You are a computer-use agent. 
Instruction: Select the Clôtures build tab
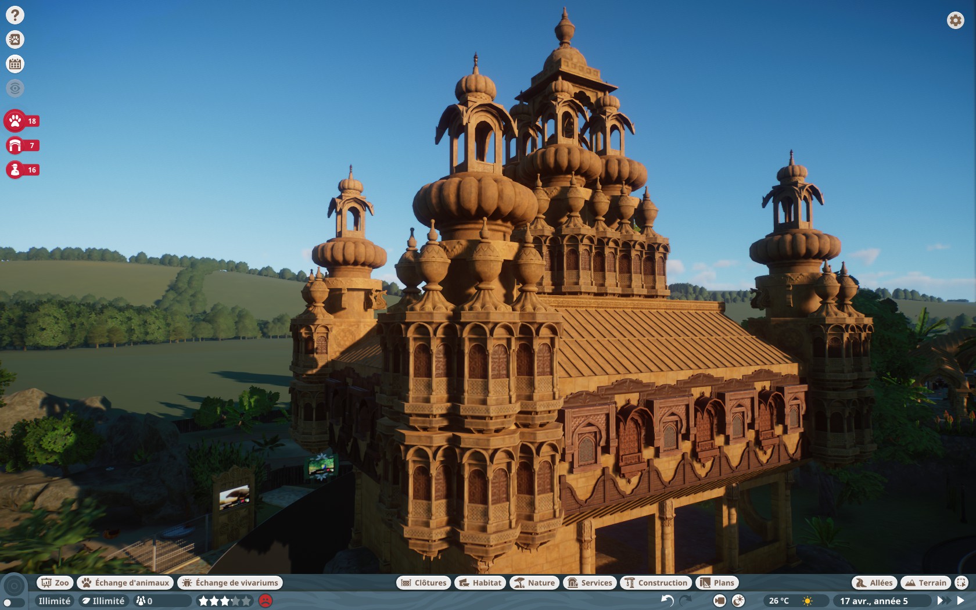point(424,583)
